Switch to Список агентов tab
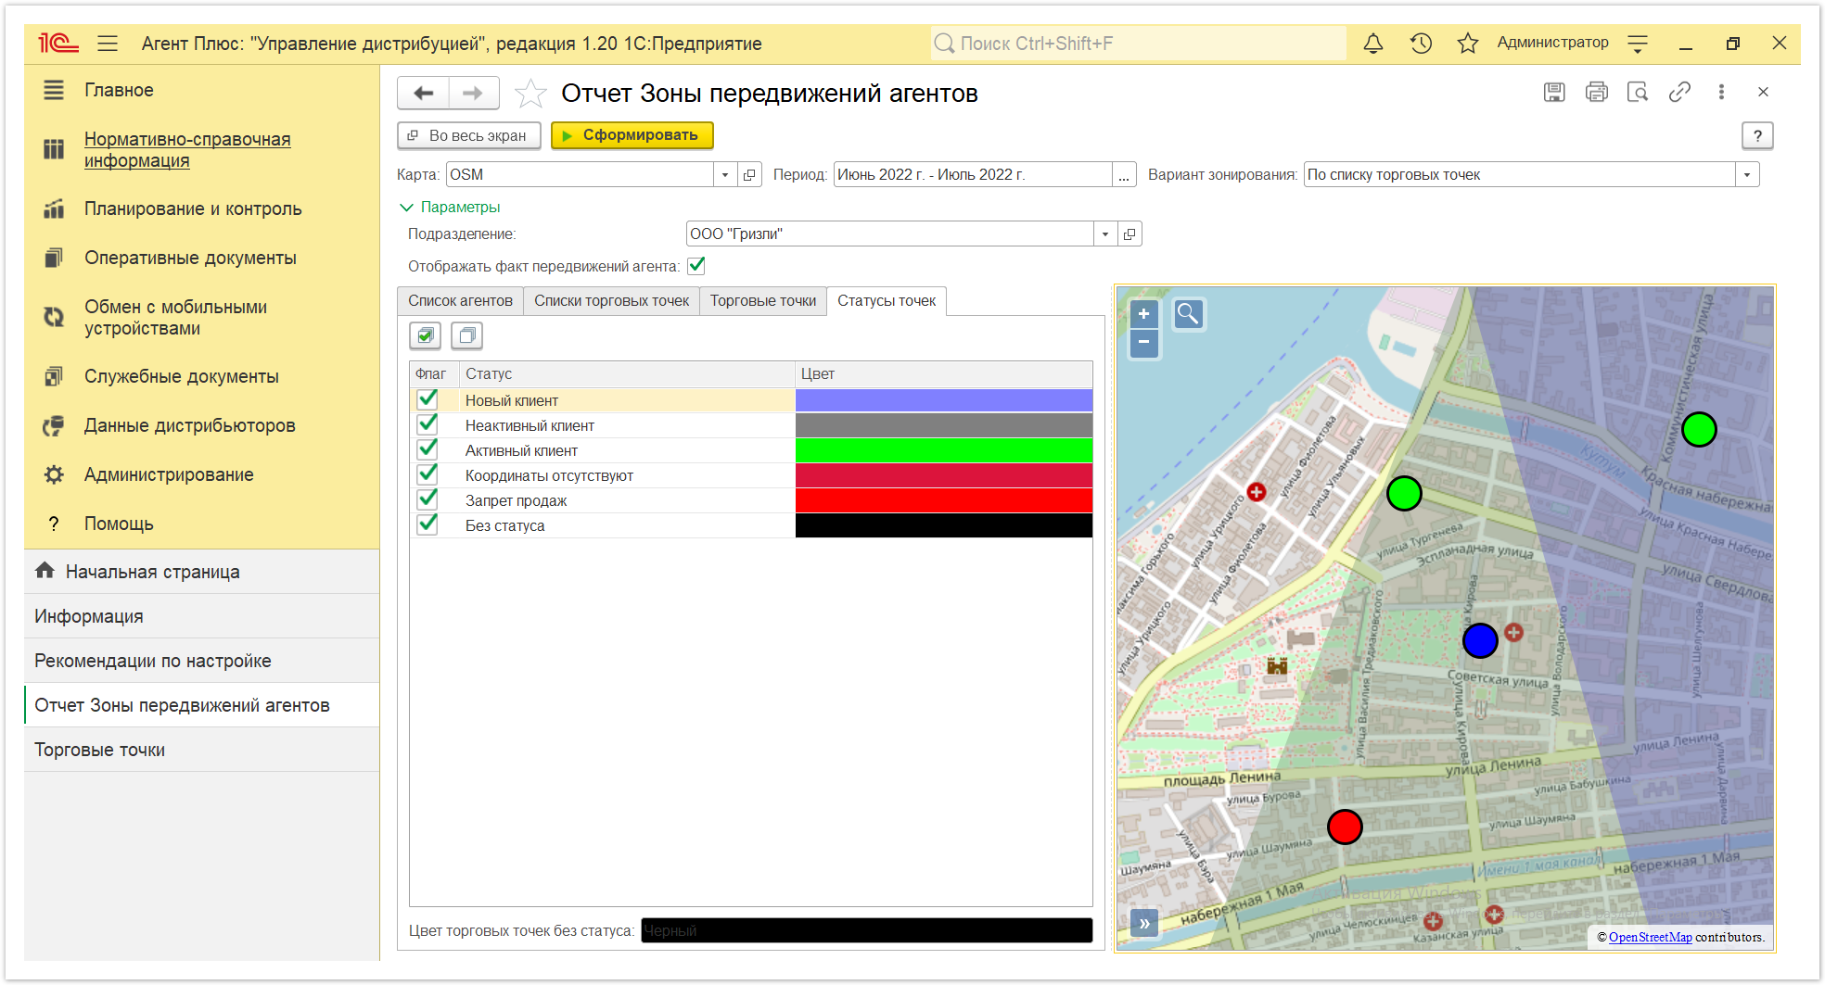 460,300
